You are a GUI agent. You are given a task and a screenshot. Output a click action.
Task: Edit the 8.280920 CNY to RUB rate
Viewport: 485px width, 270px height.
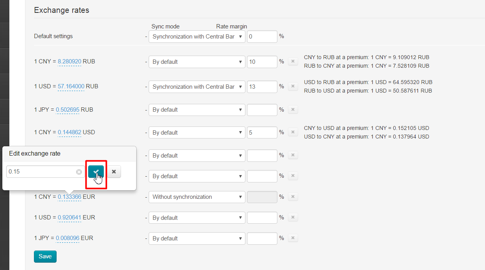point(69,61)
